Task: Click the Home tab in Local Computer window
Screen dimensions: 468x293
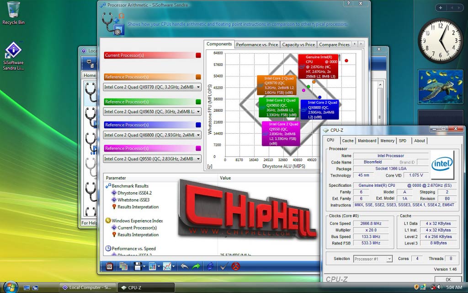Action: pos(90,76)
